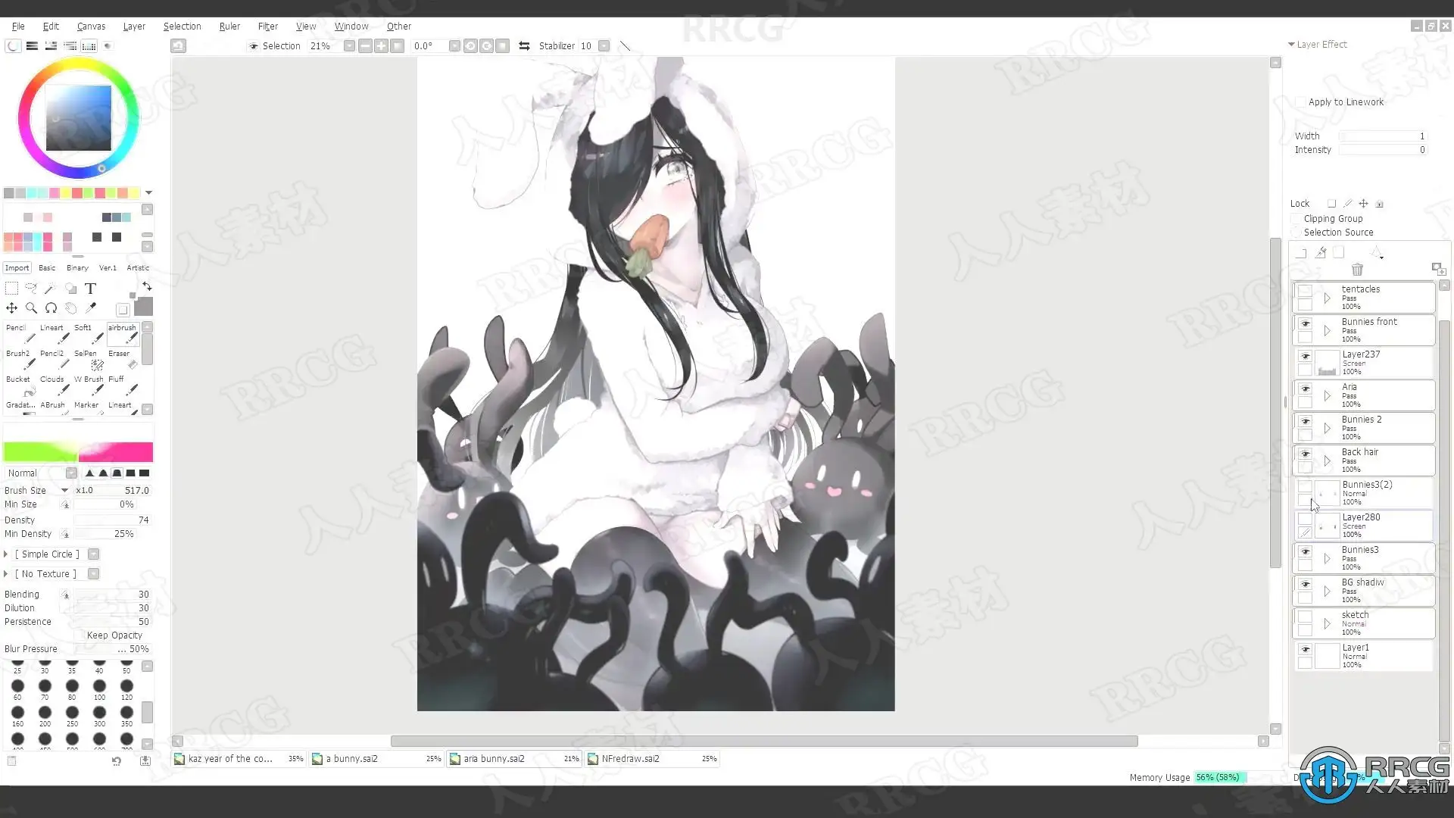
Task: Click the Density slider
Action: [112, 520]
